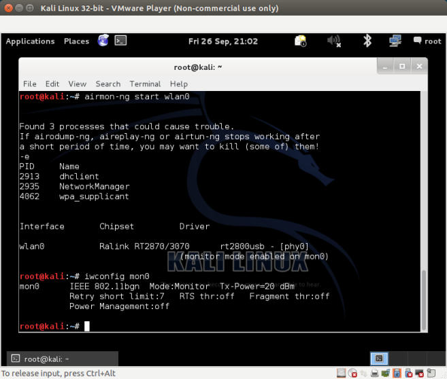The height and width of the screenshot is (379, 447).
Task: Toggle the VMware CD/DVD drive connection icon
Action: point(352,373)
